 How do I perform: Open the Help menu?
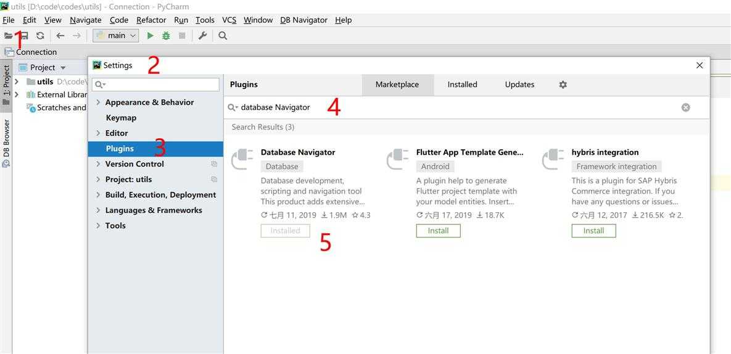(343, 20)
